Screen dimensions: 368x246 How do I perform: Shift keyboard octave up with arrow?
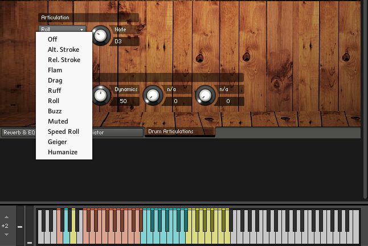point(7,217)
